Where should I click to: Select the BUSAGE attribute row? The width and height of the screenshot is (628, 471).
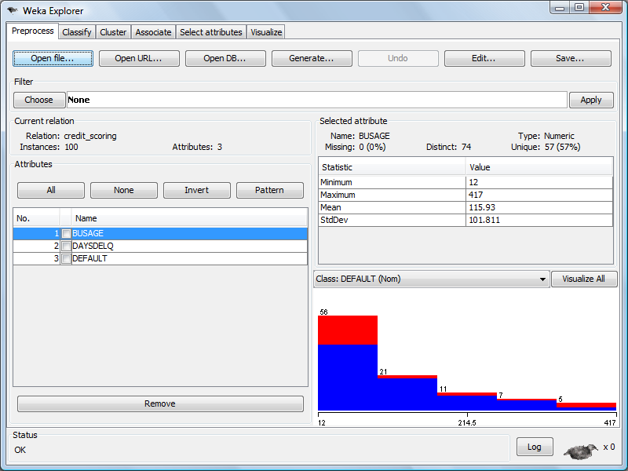click(160, 233)
